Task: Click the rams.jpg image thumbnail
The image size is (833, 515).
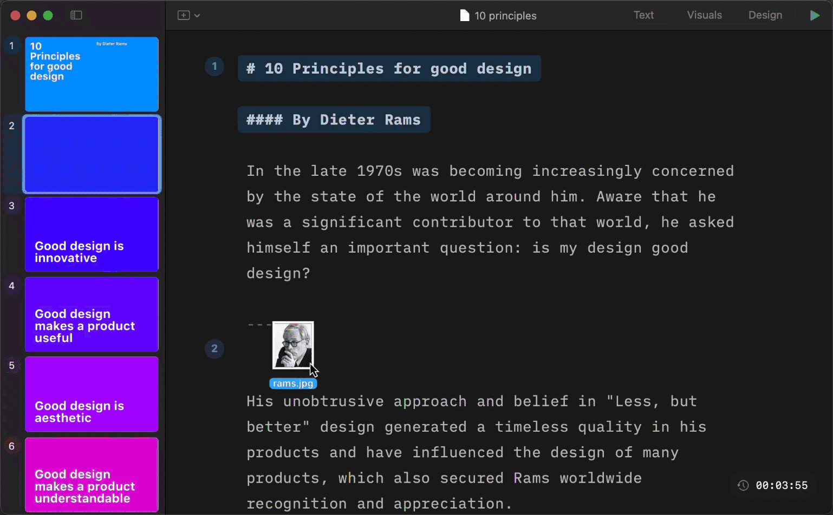Action: point(293,345)
